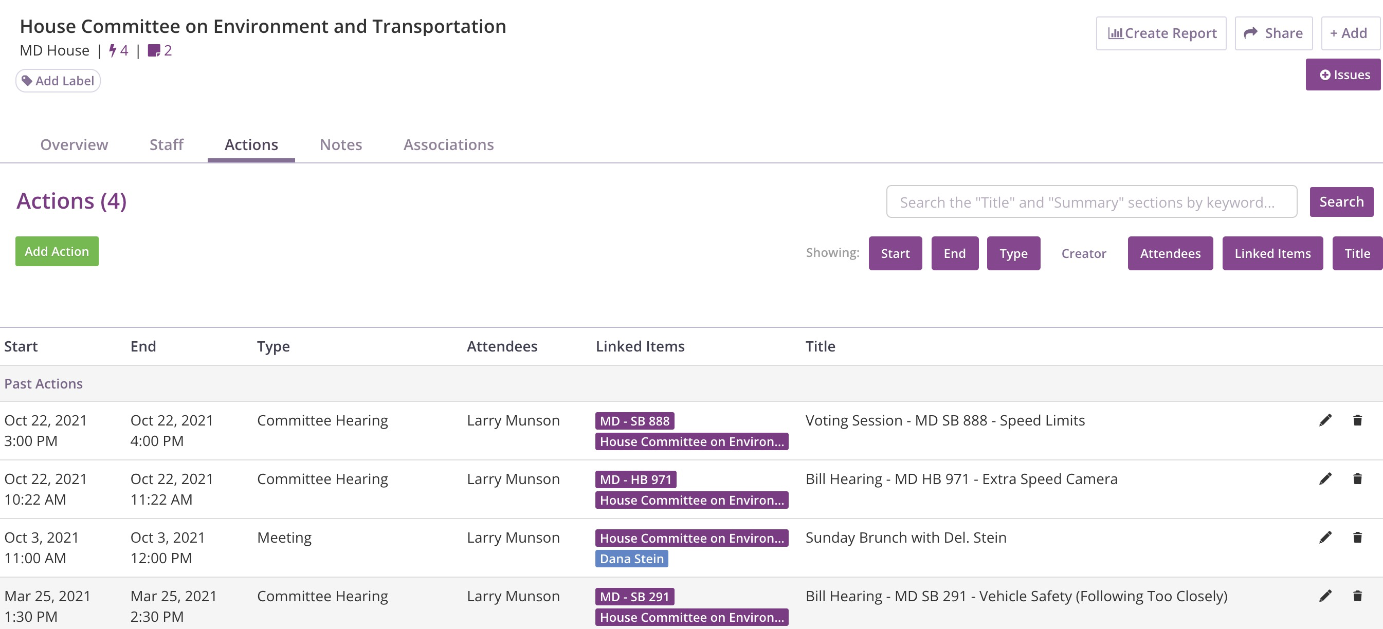
Task: Click the Add Label tag button
Action: (x=58, y=81)
